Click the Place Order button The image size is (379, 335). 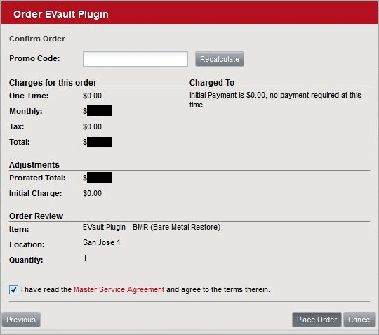pos(317,320)
